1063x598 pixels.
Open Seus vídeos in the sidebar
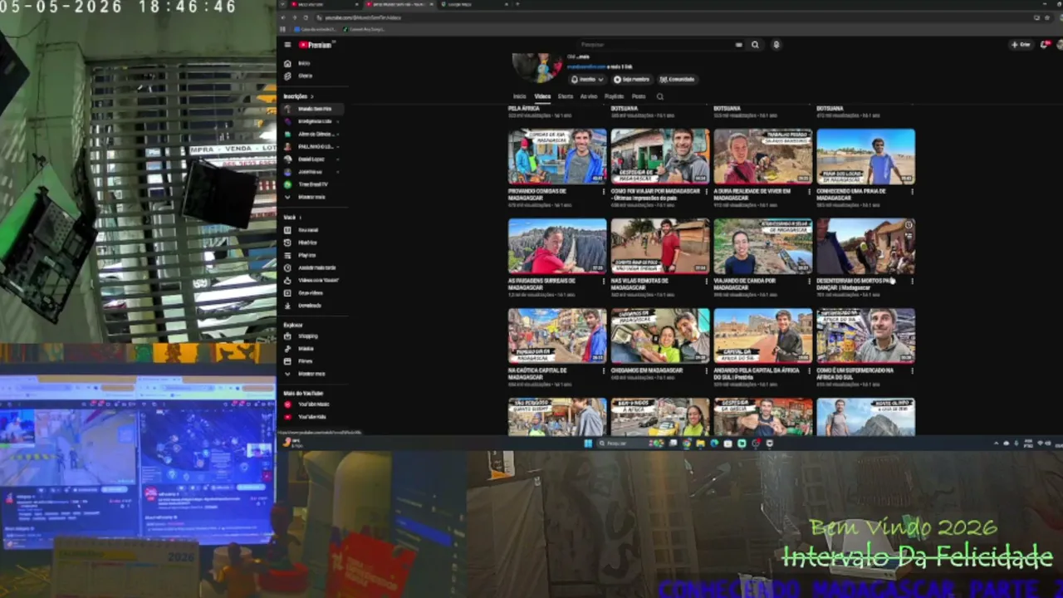(311, 292)
